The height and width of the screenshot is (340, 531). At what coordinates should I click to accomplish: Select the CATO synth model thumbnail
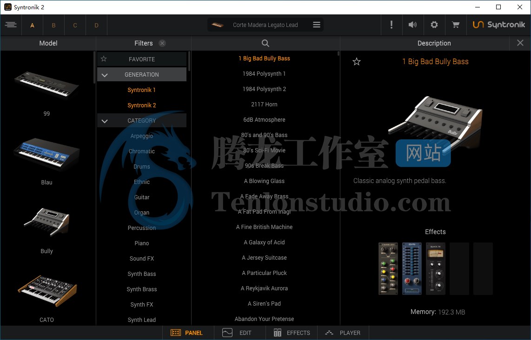click(47, 291)
